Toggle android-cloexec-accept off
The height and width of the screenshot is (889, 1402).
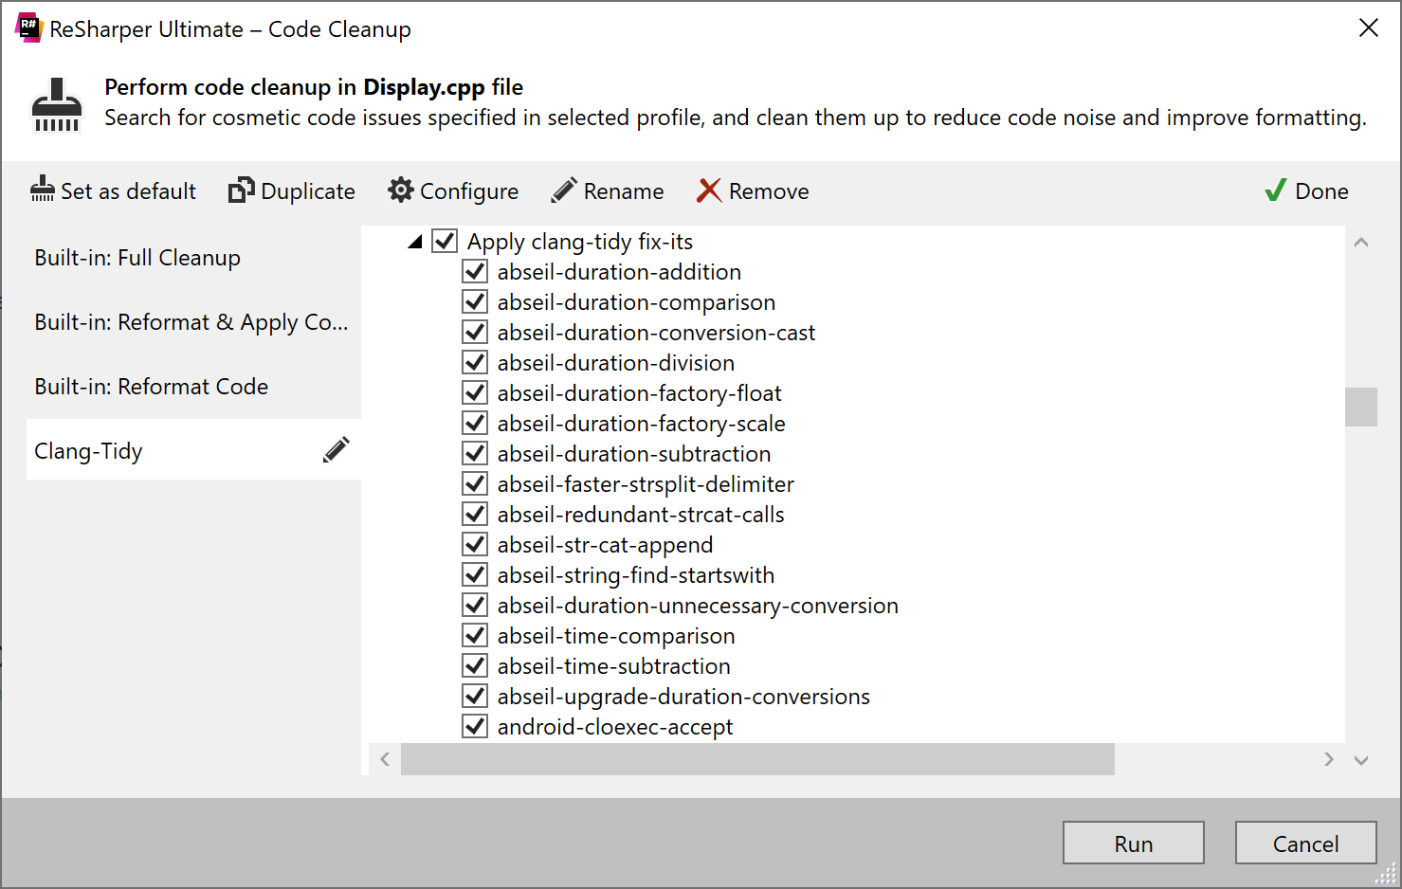coord(474,725)
